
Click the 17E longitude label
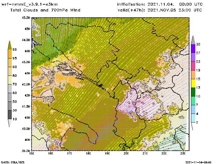[70, 153]
